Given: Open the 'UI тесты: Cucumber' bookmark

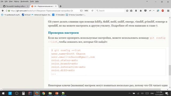Looking at the screenshot, I should tap(76, 15).
